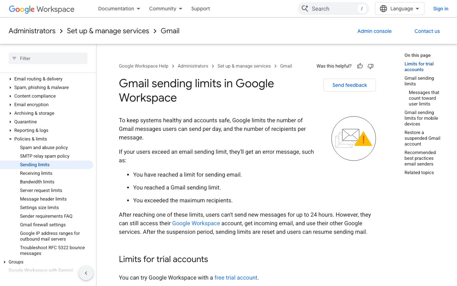Jump to Related topics in page outline
Image resolution: width=457 pixels, height=286 pixels.
click(x=419, y=173)
